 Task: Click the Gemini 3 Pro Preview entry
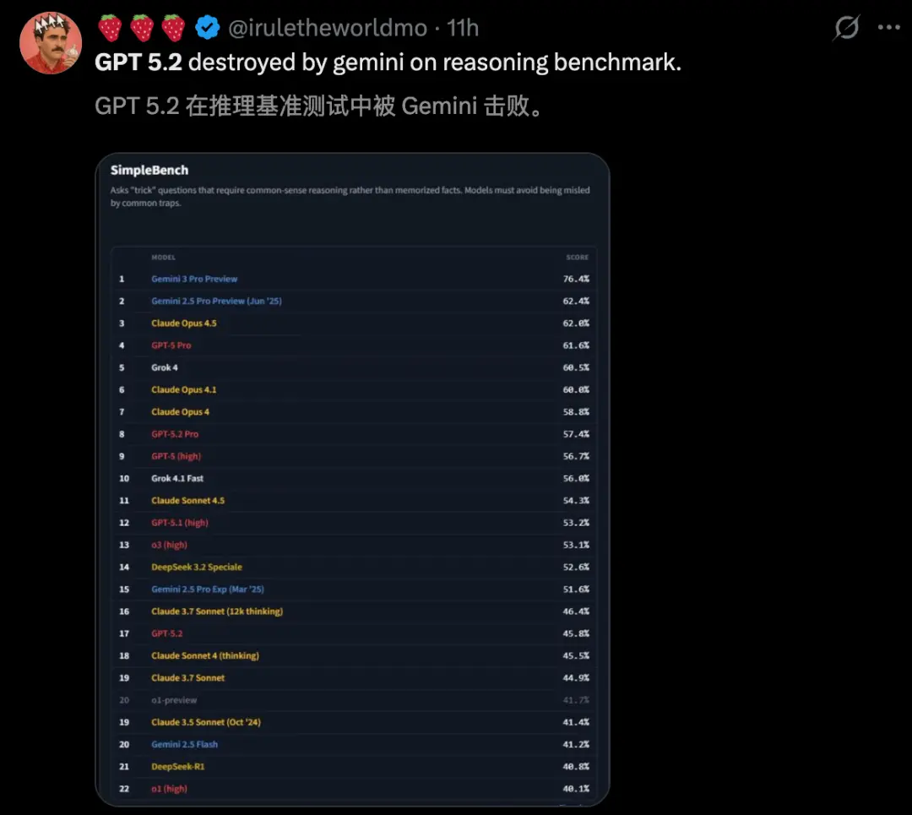(x=194, y=279)
